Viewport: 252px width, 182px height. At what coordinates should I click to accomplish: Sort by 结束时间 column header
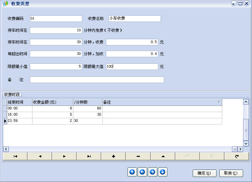click(19, 102)
